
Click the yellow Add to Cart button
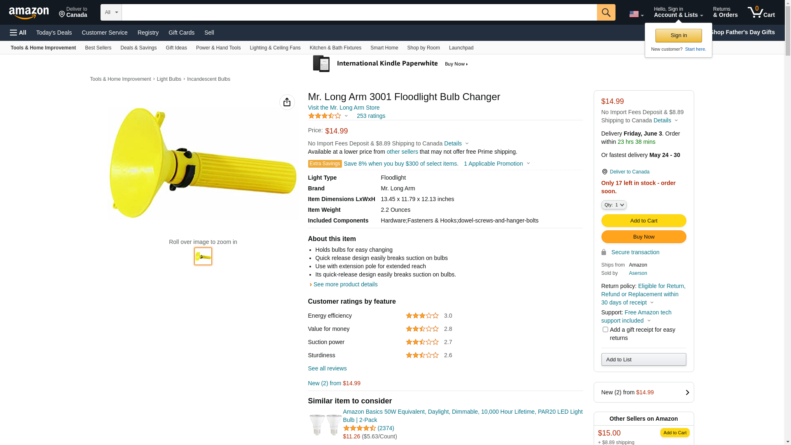click(643, 221)
